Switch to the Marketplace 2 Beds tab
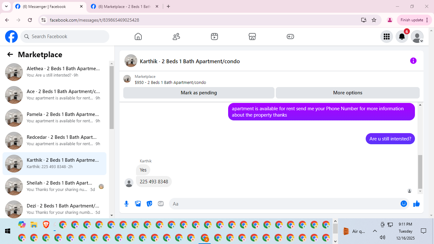This screenshot has height=244, width=434. (125, 6)
